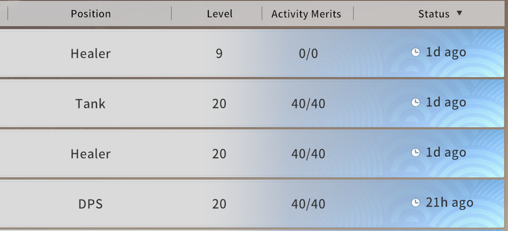Screen dimensions: 508x231
Task: Click the Status column header
Action: tap(434, 14)
